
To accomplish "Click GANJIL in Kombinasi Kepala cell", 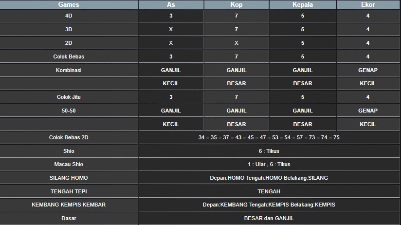I will (303, 70).
